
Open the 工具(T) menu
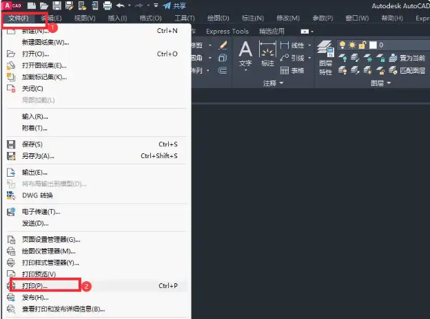coord(185,19)
